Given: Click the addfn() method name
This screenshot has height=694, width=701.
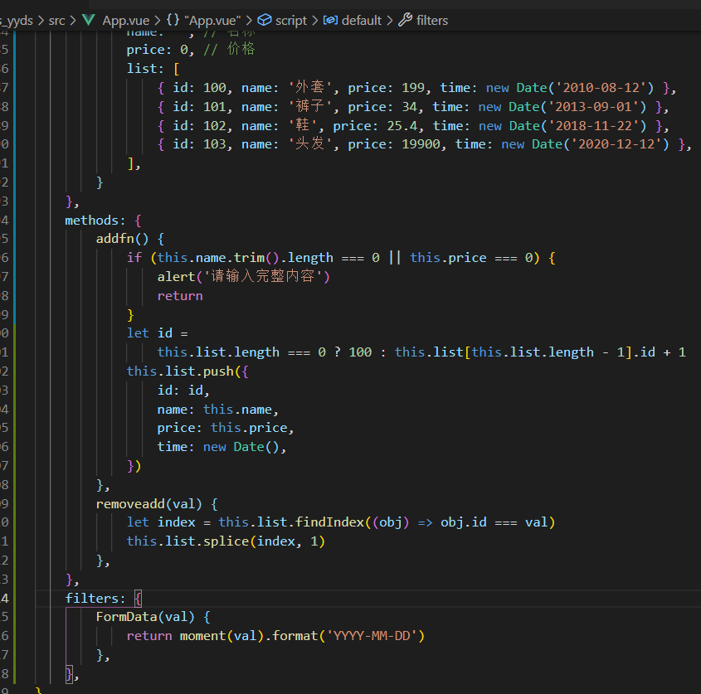Looking at the screenshot, I should pos(122,239).
